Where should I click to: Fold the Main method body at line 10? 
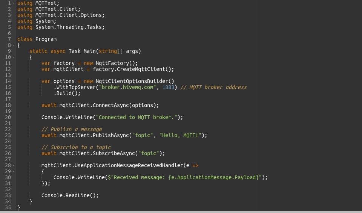coord(14,57)
